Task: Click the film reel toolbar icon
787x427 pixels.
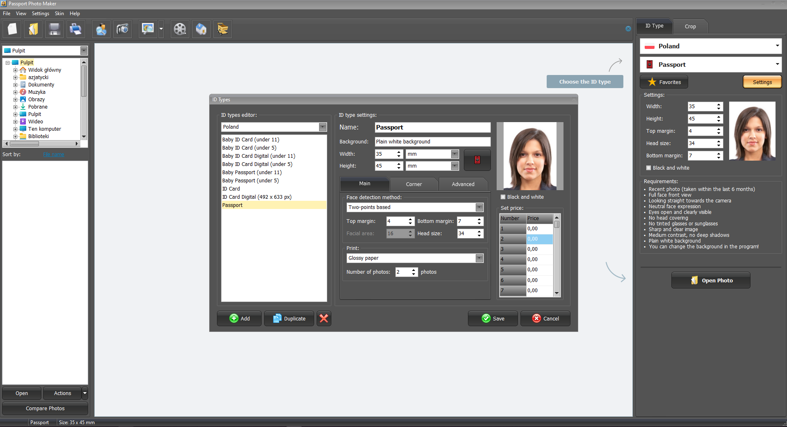Action: (x=180, y=29)
